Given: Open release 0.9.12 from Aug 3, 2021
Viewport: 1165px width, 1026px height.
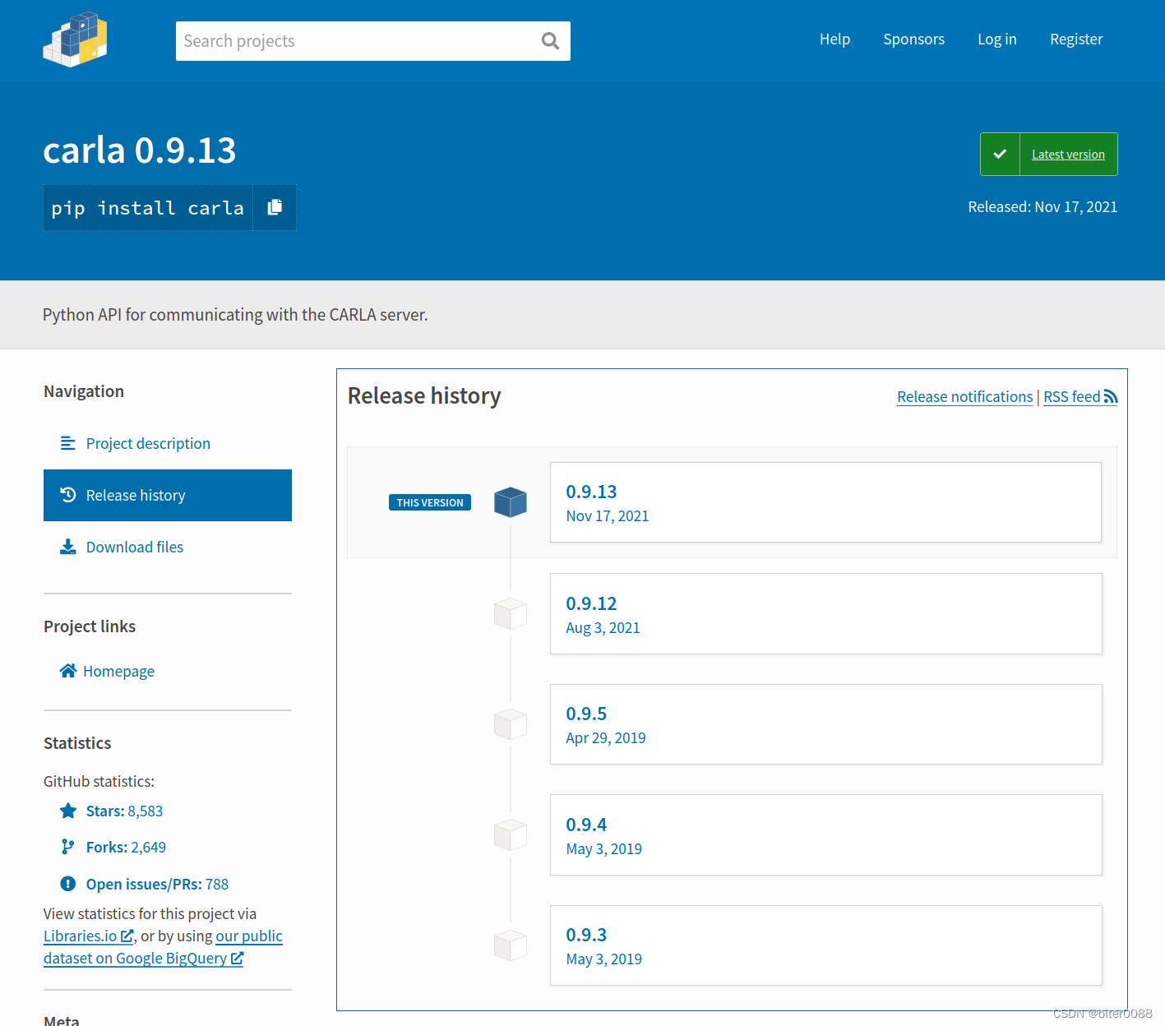Looking at the screenshot, I should pos(825,613).
